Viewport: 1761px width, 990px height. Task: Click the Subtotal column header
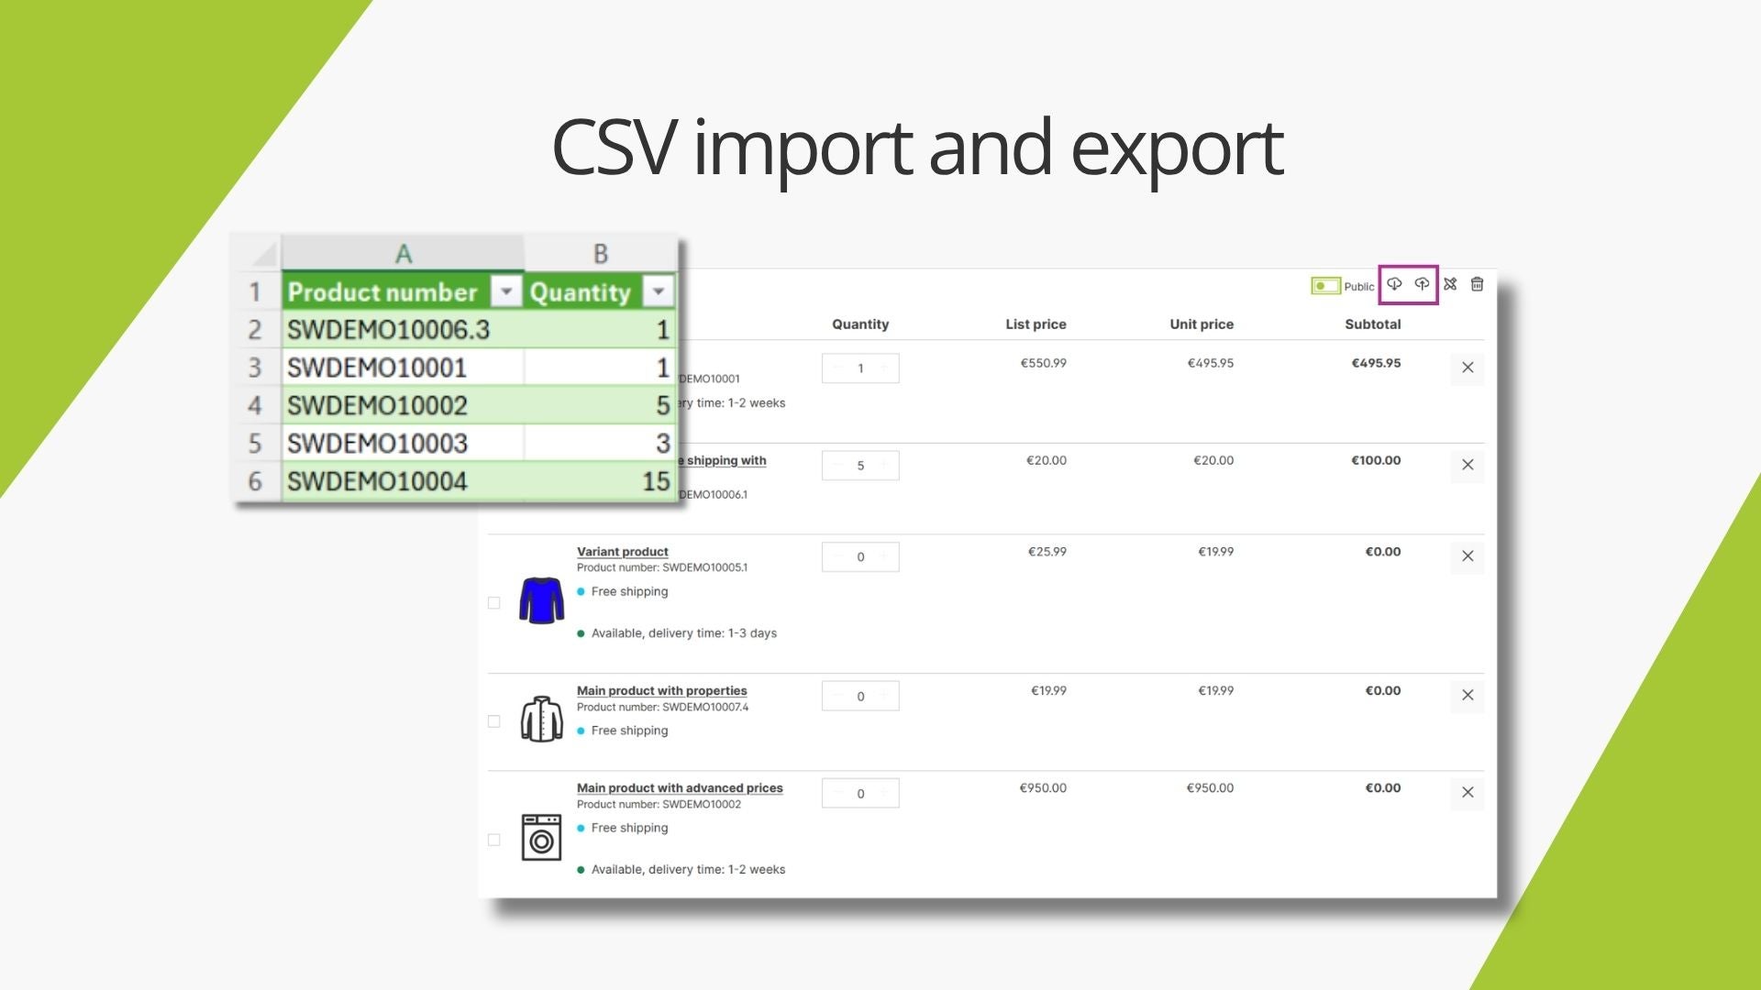(1372, 324)
